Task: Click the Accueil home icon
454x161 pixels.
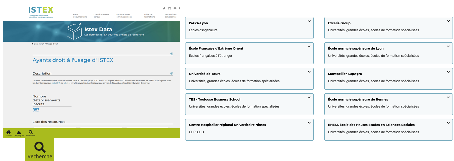Action: tap(8, 133)
